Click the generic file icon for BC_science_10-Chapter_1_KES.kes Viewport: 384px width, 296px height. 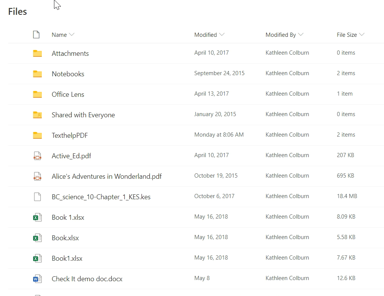[x=37, y=197]
